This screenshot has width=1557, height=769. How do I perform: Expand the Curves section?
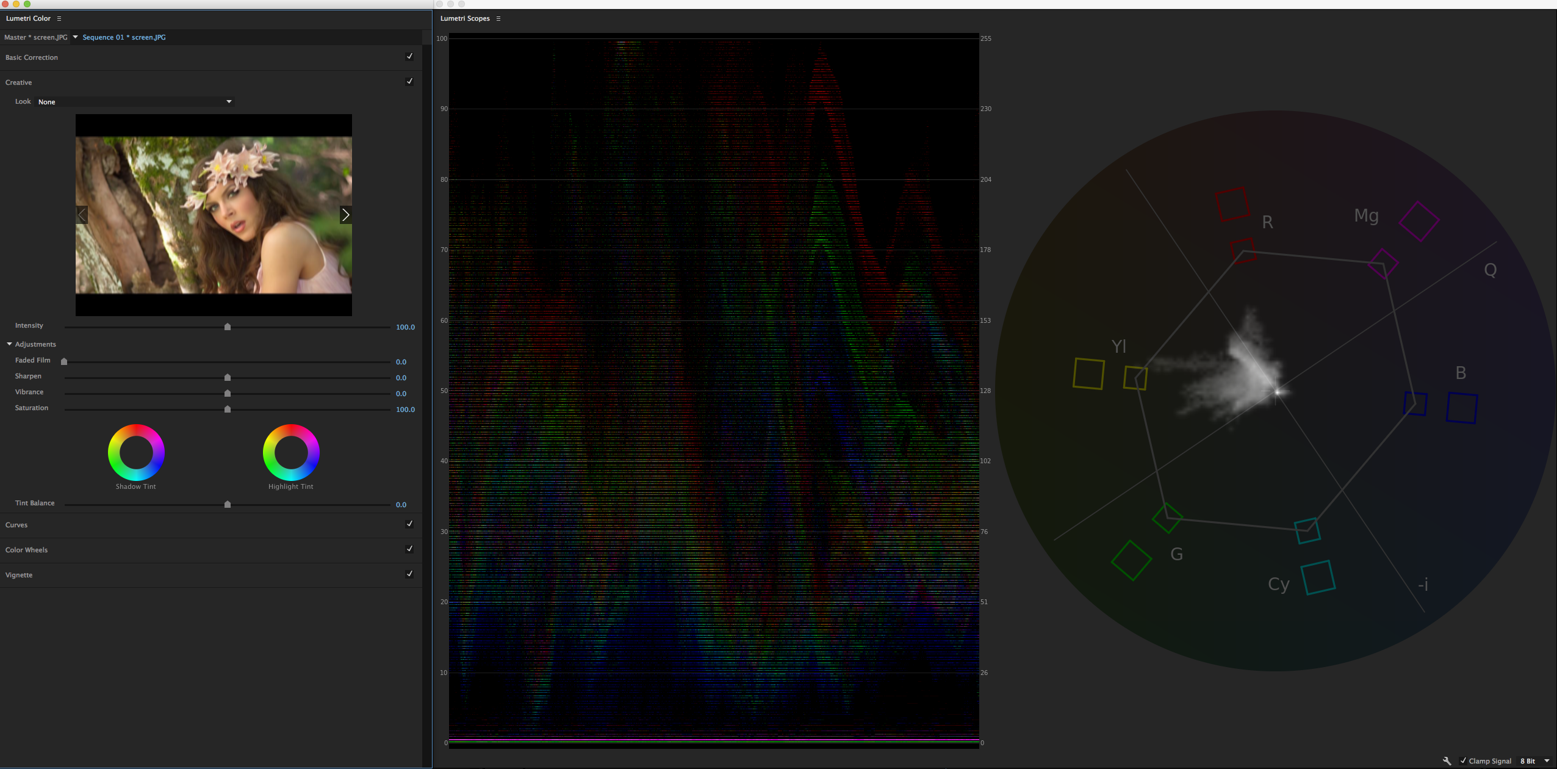pyautogui.click(x=16, y=525)
